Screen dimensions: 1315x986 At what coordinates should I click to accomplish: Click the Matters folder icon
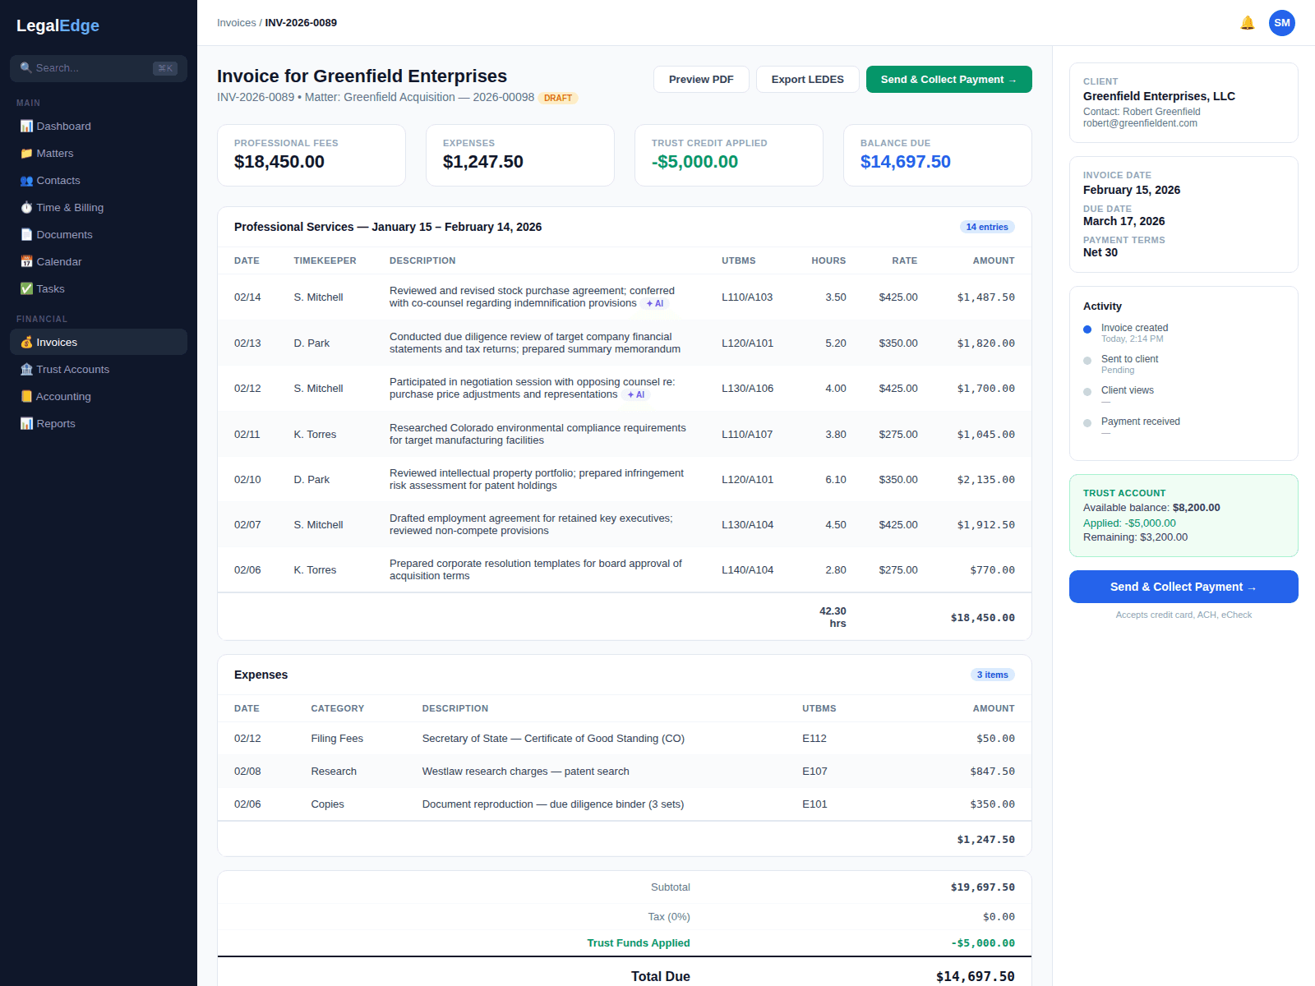coord(26,154)
